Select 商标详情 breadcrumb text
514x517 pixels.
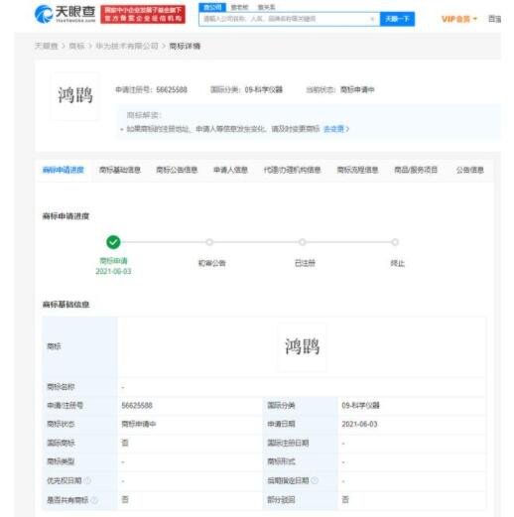185,46
